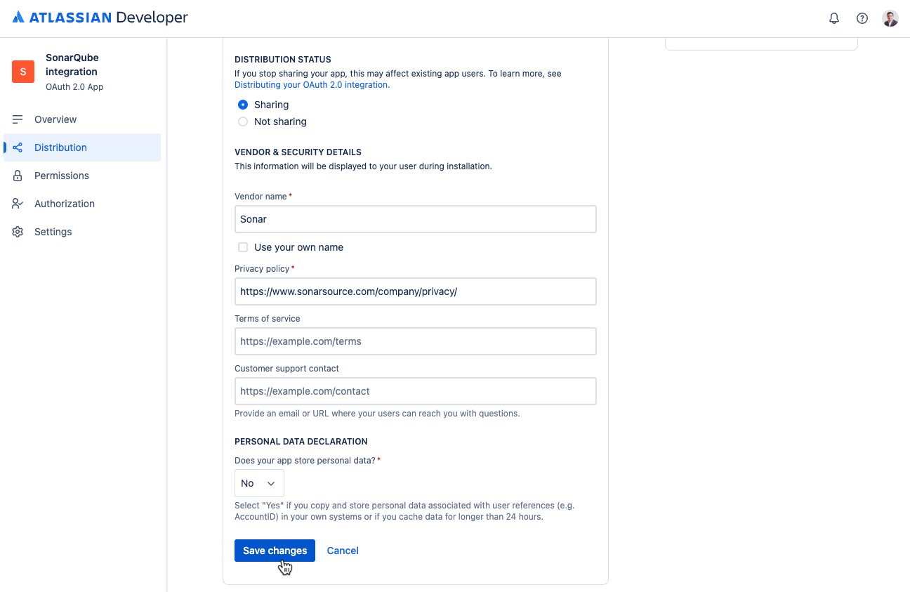Click the Distribution share icon

(18, 147)
